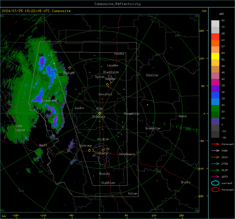Click the RedDeer city label
This screenshot has height=219, width=235.
[111, 79]
